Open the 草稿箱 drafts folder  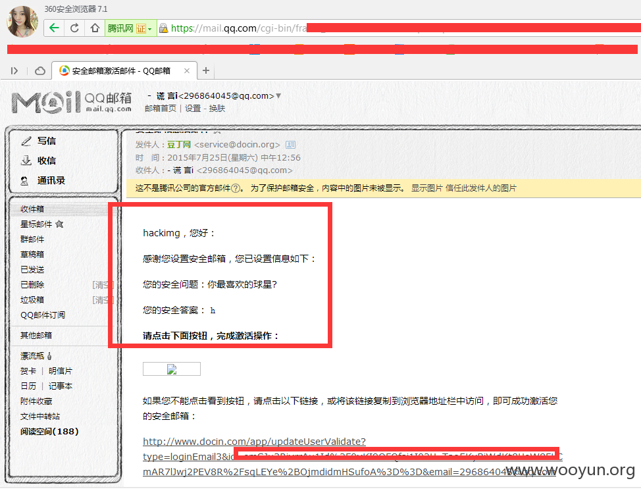point(32,254)
